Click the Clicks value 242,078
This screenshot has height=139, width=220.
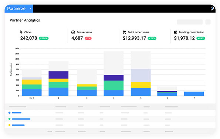(x=28, y=38)
